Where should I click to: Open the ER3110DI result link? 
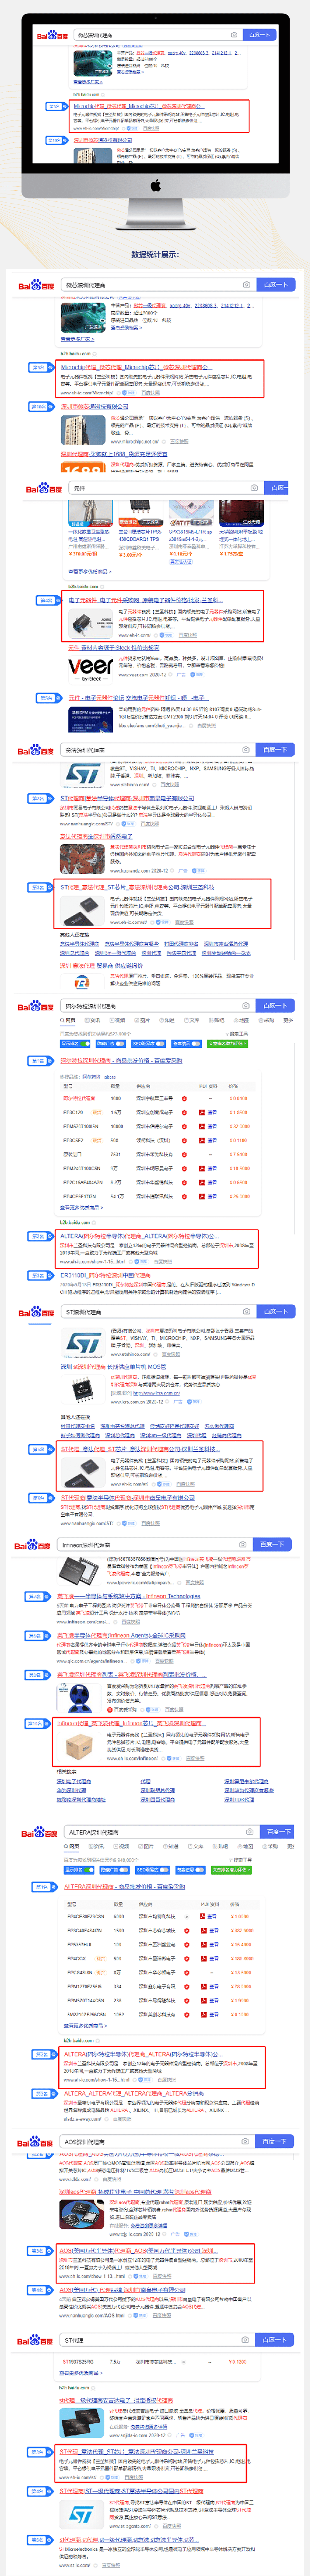(105, 1275)
